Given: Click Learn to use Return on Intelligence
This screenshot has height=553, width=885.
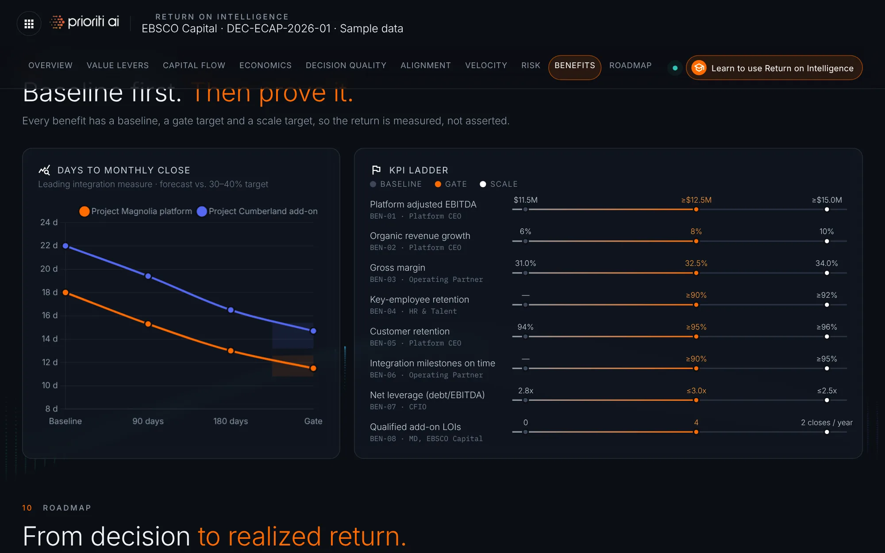Looking at the screenshot, I should coord(774,68).
